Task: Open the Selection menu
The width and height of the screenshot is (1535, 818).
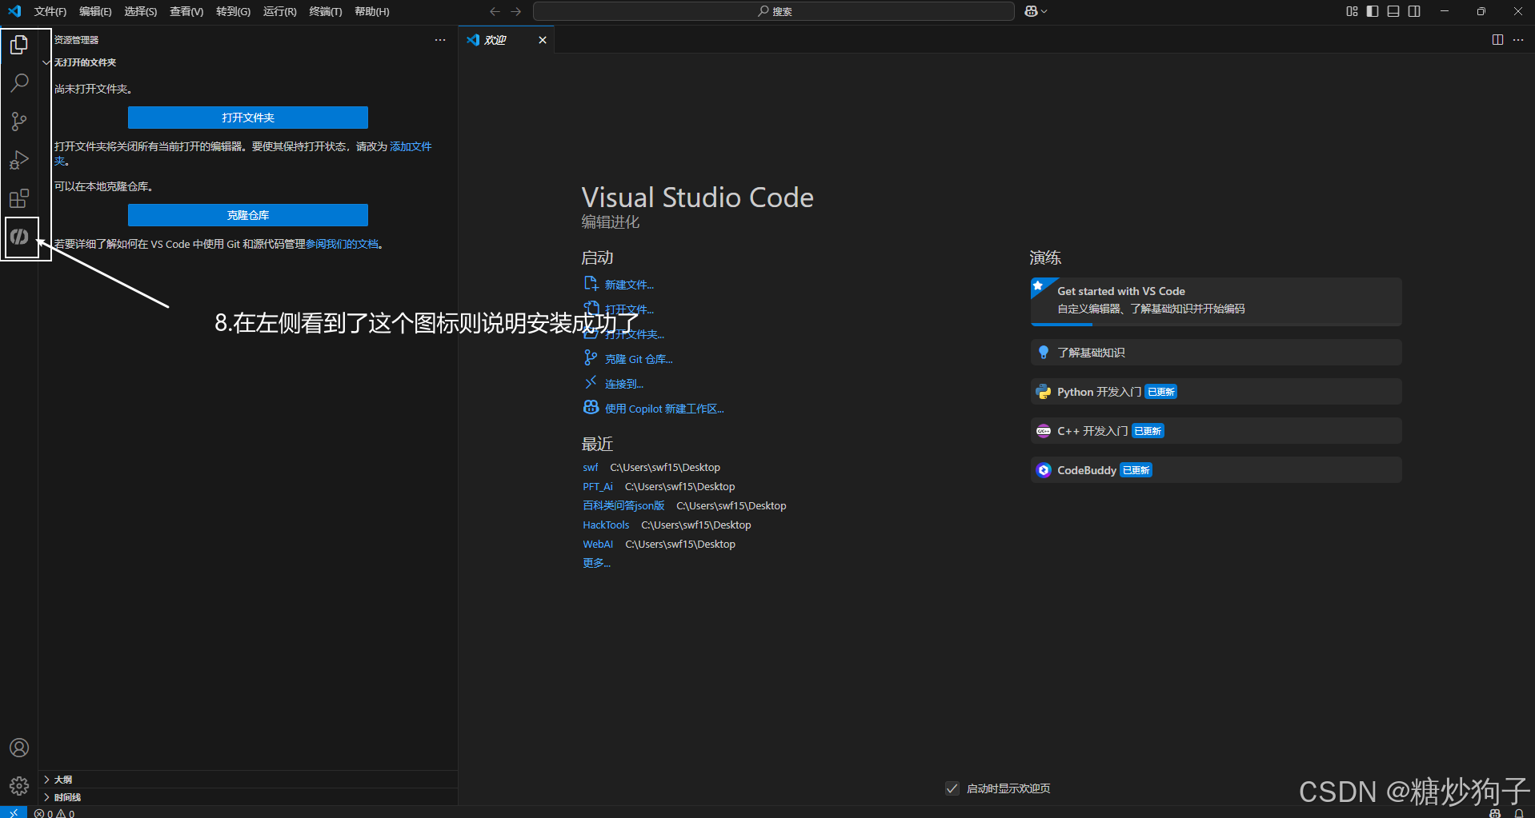Action: [141, 11]
